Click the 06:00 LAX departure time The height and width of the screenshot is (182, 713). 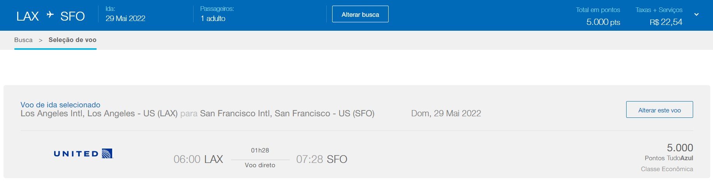coord(198,159)
